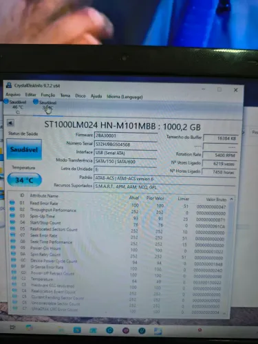Select the C: disk tab at 46 °C
The height and width of the screenshot is (344, 258).
click(16, 107)
